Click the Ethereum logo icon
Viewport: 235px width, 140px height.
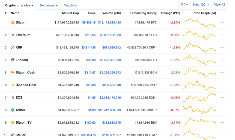(x=13, y=35)
